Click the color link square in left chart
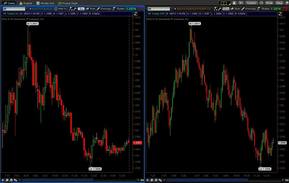This screenshot has width=289, height=183. click(30, 9)
